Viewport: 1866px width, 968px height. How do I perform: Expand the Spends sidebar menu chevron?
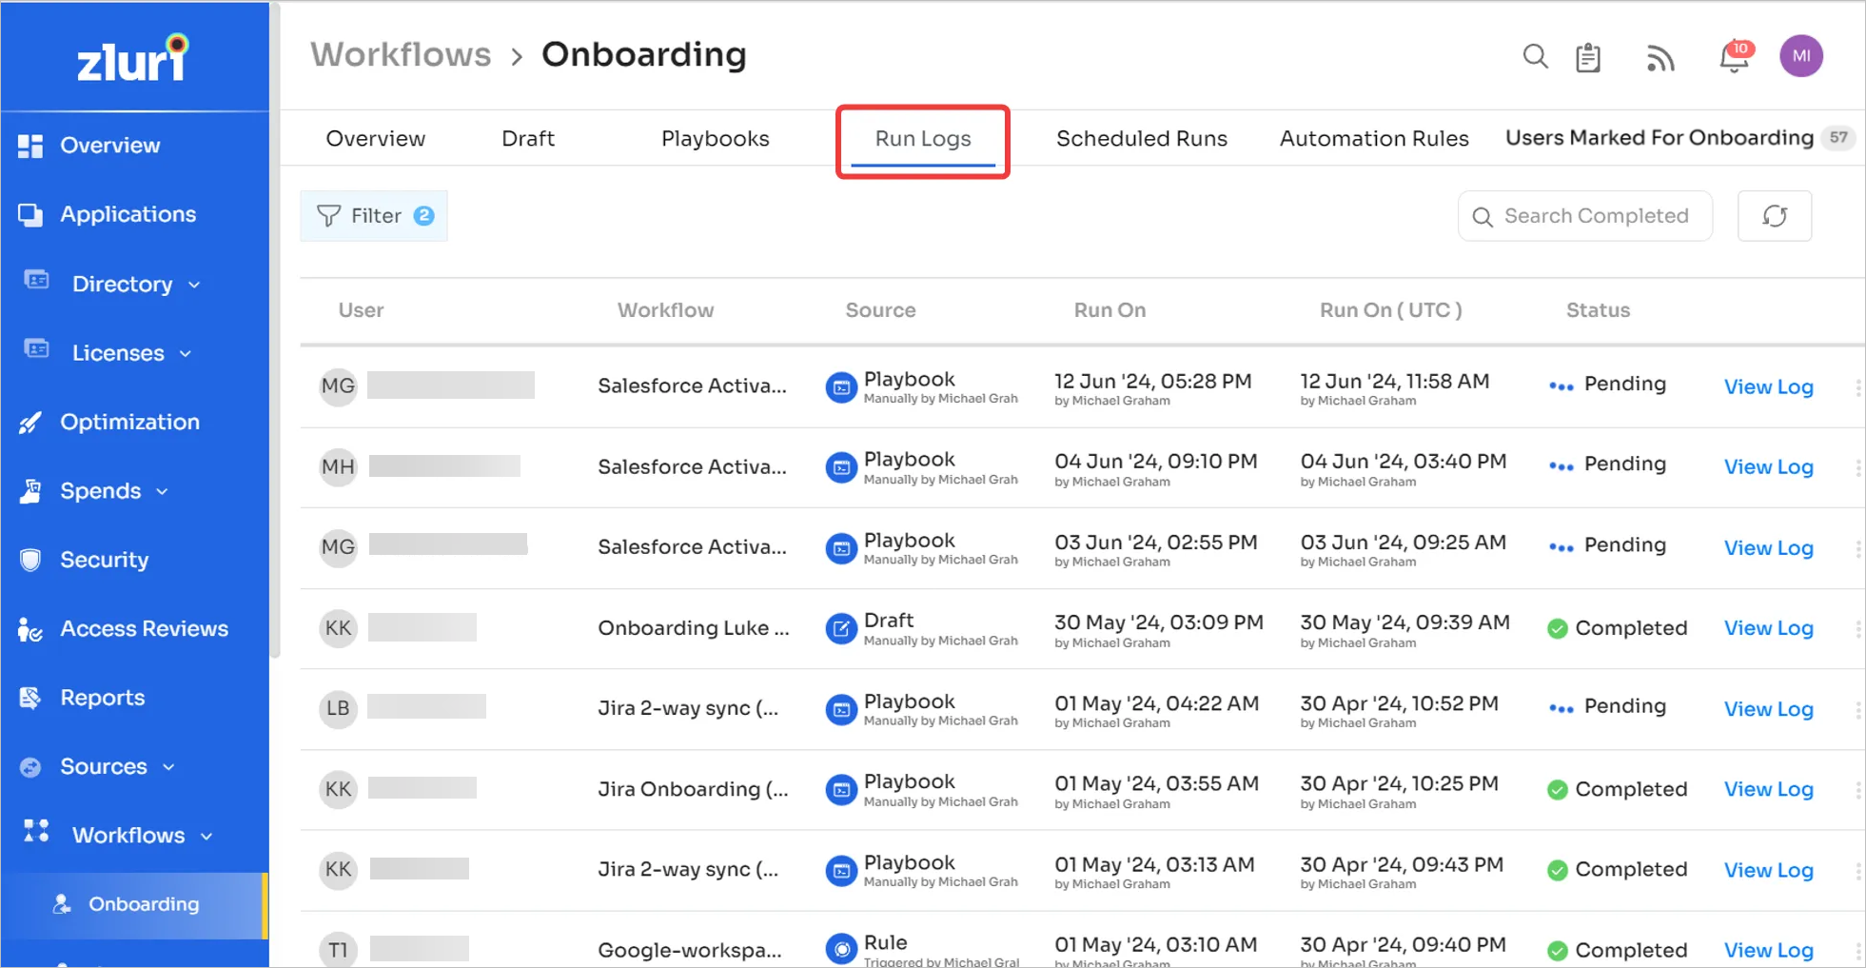coord(162,492)
